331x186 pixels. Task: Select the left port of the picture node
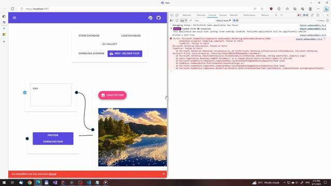click(93, 130)
